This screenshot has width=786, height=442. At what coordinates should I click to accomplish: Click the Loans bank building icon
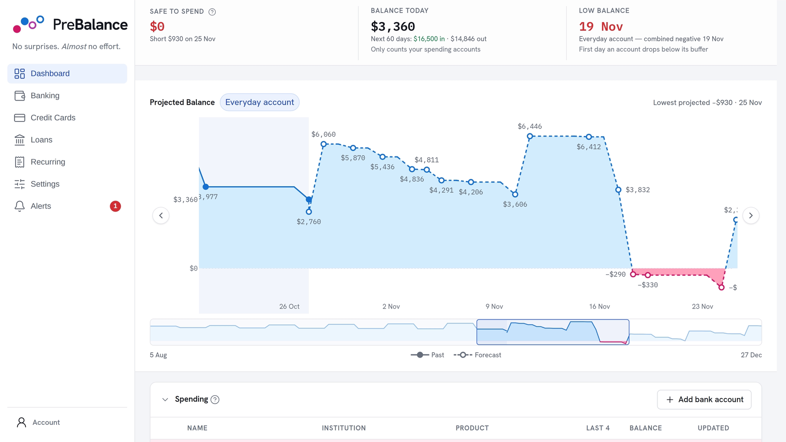tap(20, 140)
